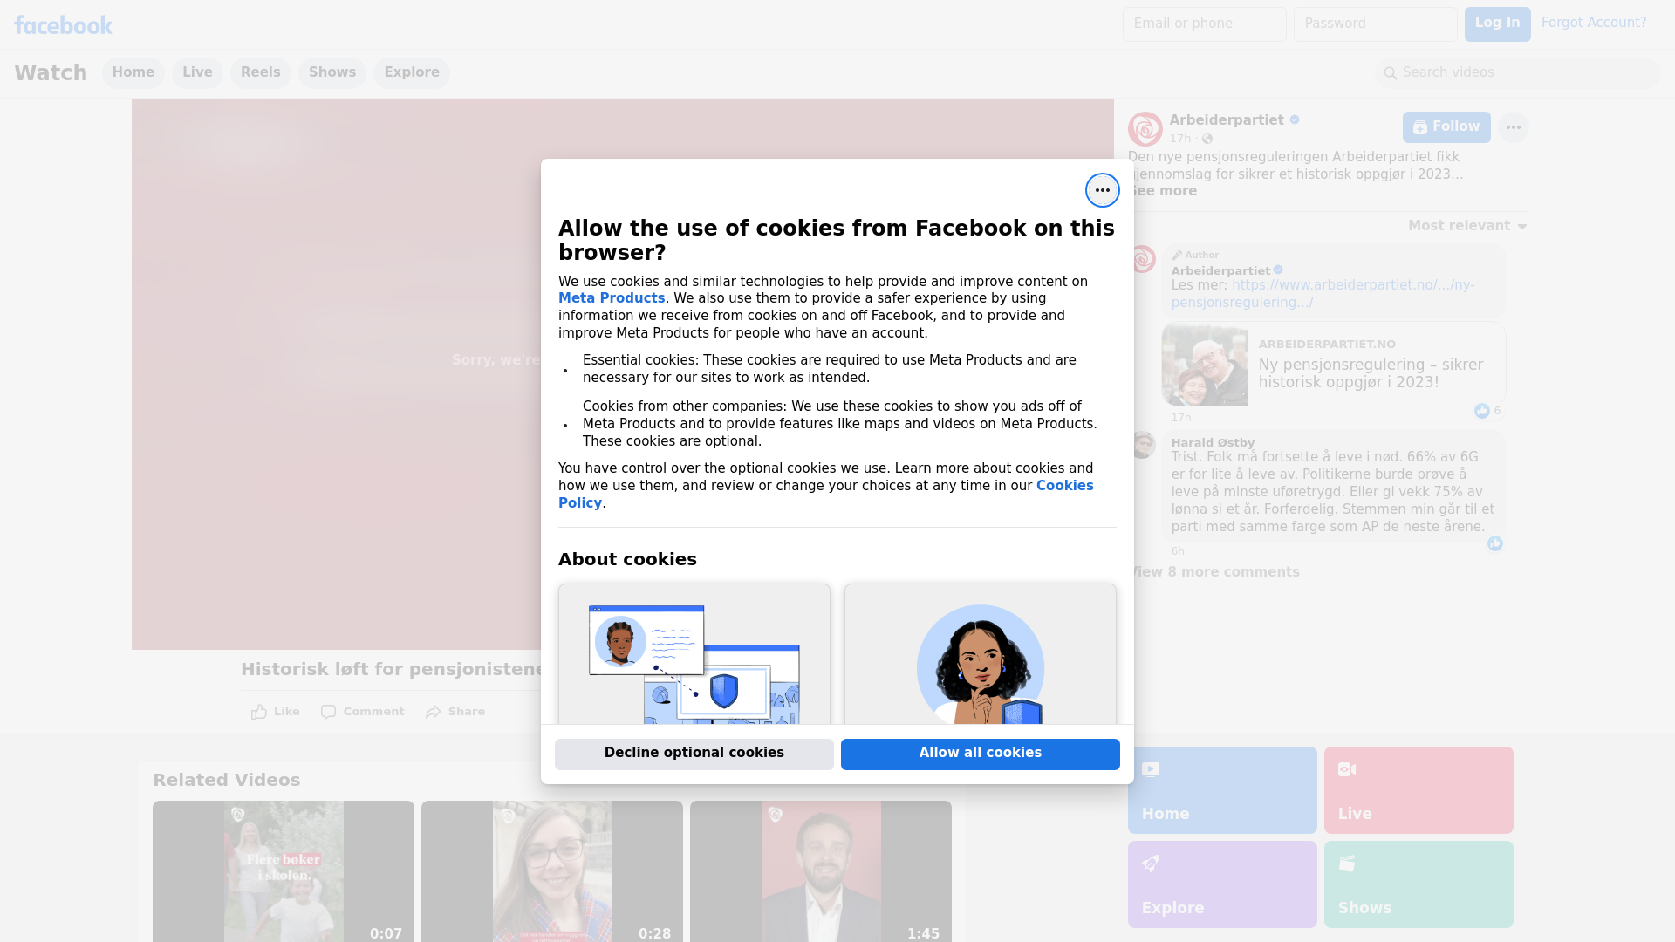The image size is (1675, 942).
Task: Click the Arbeiderpartiet avatar beside Author comment
Action: 1144,259
